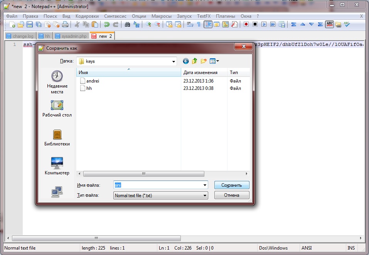The image size is (369, 255).
Task: Open the file type combo box
Action: click(x=161, y=196)
